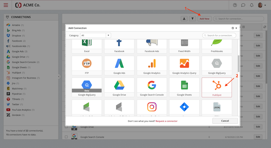Choose the Fixed Width connector tile
Screen dimensions: 271x148
point(184,46)
